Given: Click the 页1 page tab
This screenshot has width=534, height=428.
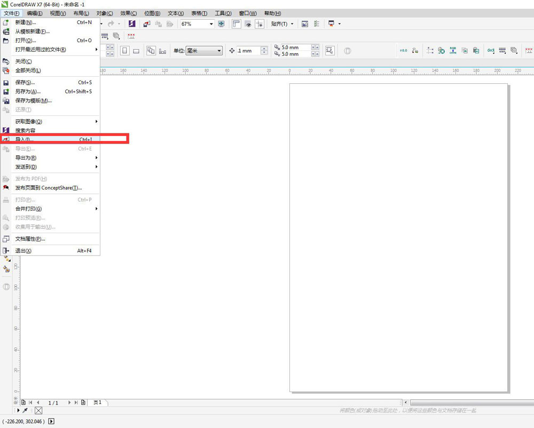Looking at the screenshot, I should pos(98,402).
